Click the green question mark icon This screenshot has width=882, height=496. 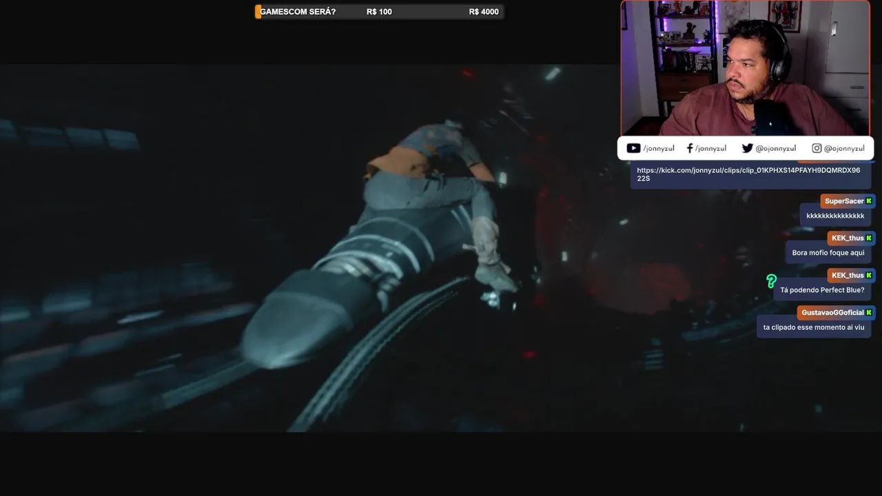point(771,281)
